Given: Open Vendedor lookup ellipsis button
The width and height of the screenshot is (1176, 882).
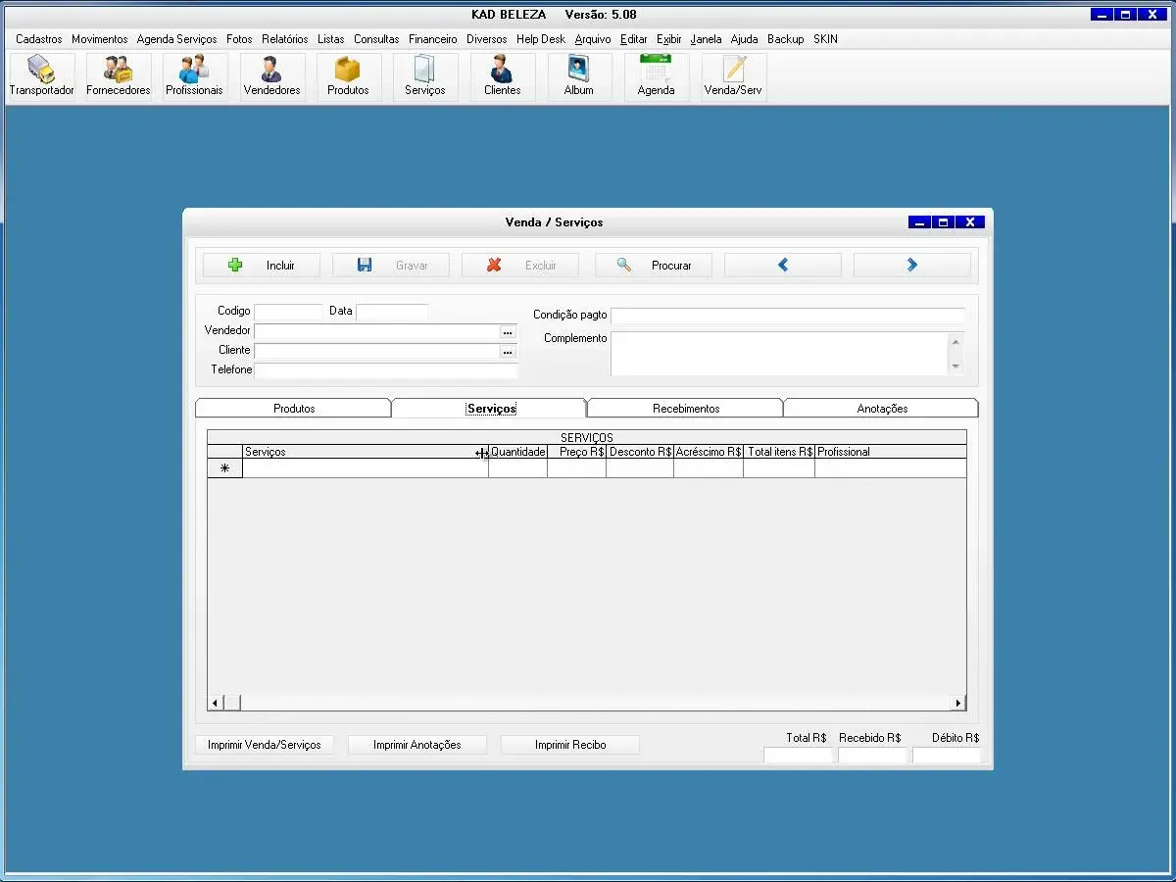Looking at the screenshot, I should (508, 332).
